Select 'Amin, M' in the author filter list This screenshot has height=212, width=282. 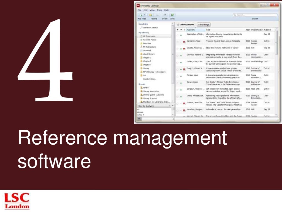pos(141,115)
